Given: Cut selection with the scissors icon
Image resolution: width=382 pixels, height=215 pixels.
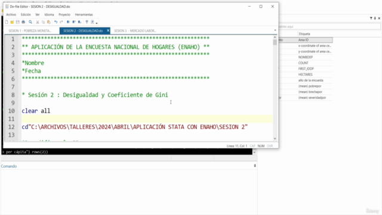Looking at the screenshot, I should pos(38,22).
